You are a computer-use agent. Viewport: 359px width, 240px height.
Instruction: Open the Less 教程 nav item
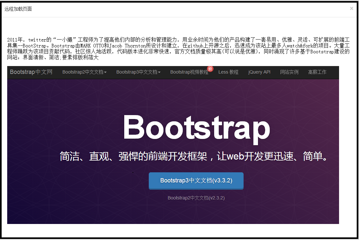coord(228,72)
